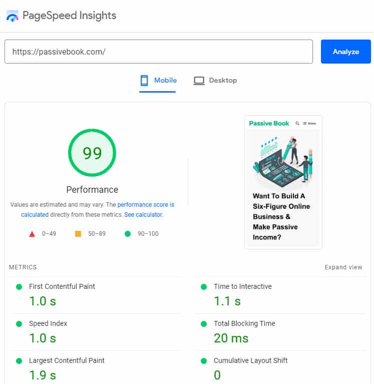Screen dimensions: 374x384
Task: Click the 'Cumulative Layout Shift' label
Action: [x=250, y=360]
